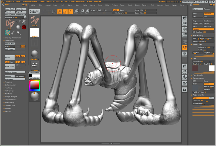Toggle the Sym option in Geometry
216x146 pixels.
click(23, 56)
